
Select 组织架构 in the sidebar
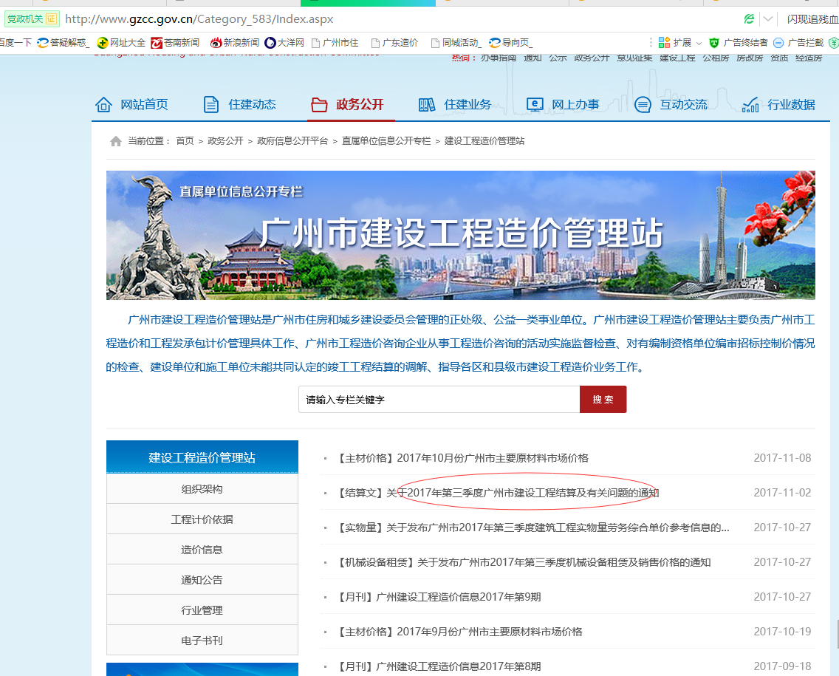tap(202, 489)
